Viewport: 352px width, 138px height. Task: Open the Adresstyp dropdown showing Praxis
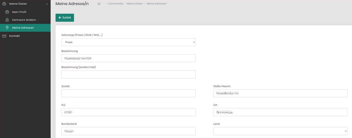128,42
